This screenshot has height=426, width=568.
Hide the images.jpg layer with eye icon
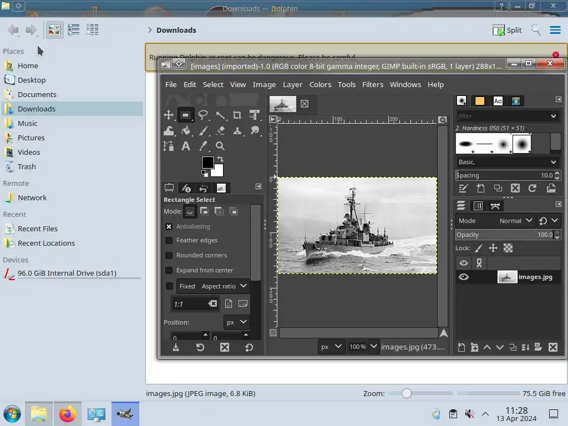(x=464, y=277)
